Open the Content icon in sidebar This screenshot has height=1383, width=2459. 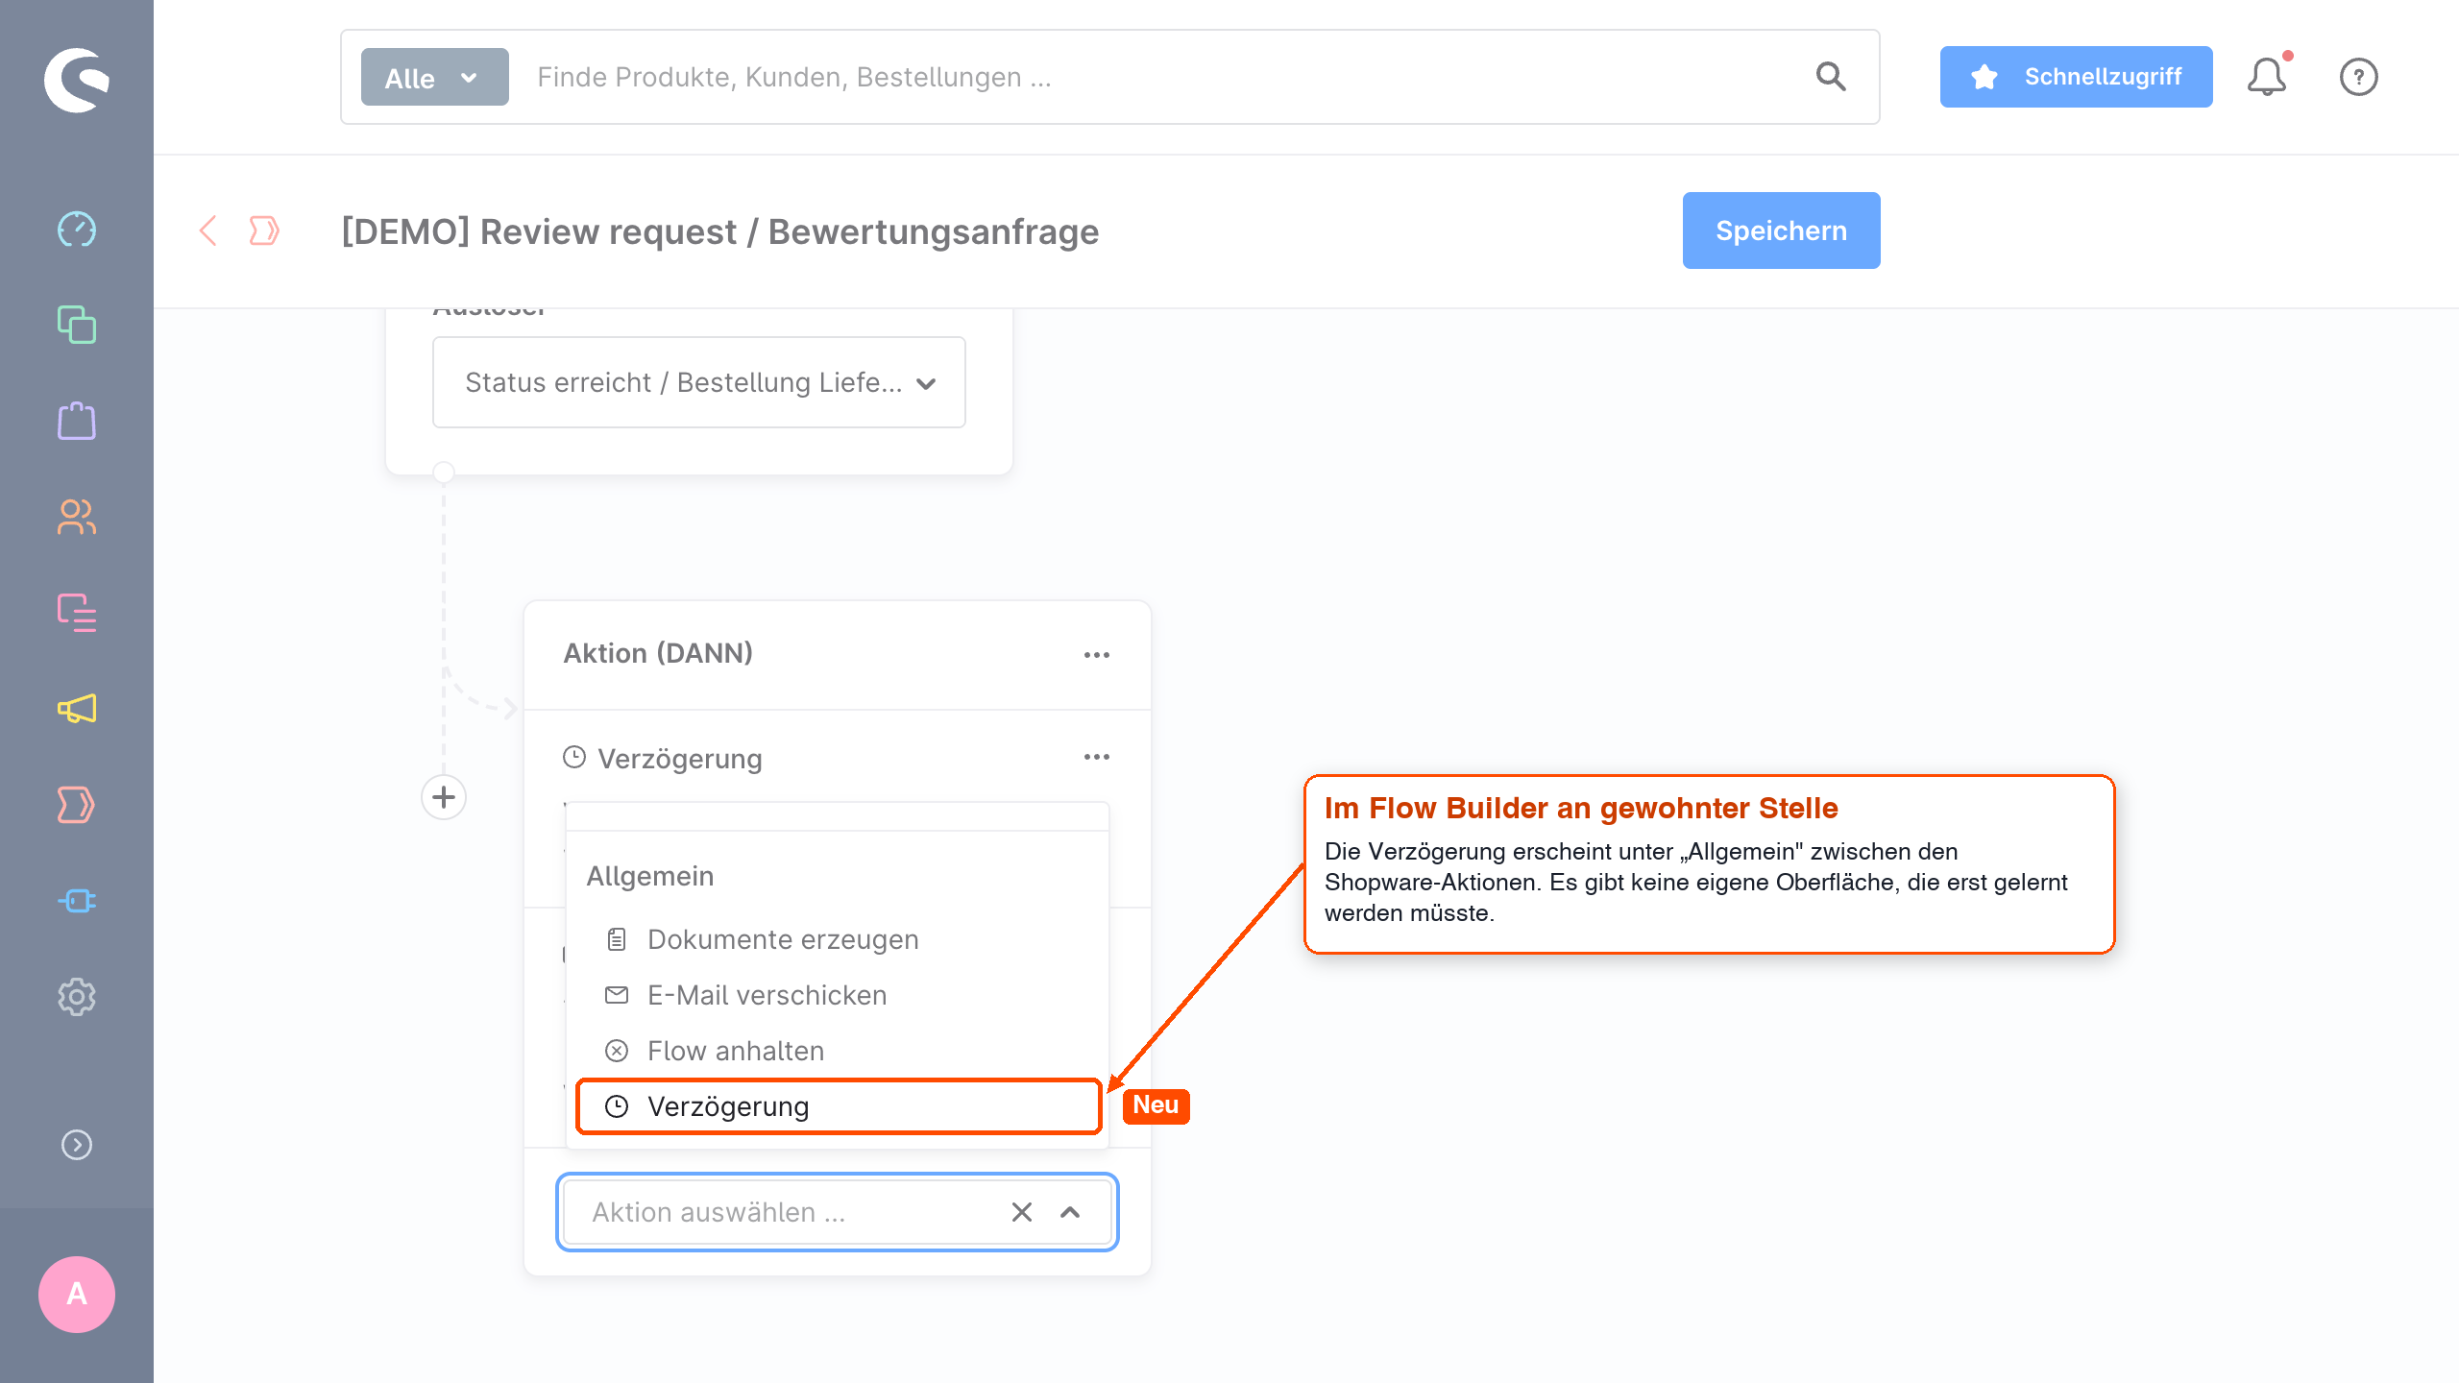77,613
